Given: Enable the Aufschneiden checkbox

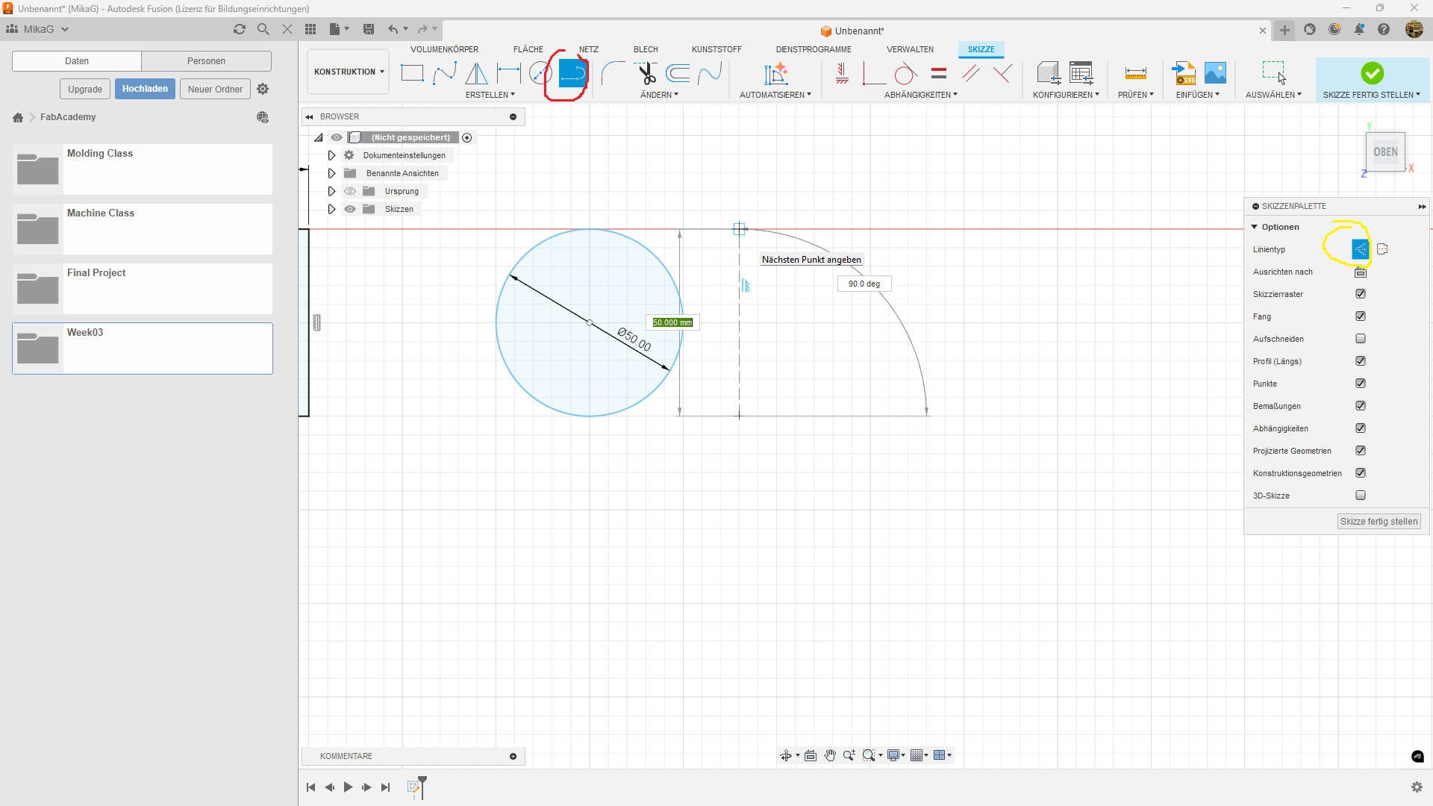Looking at the screenshot, I should click(x=1361, y=339).
